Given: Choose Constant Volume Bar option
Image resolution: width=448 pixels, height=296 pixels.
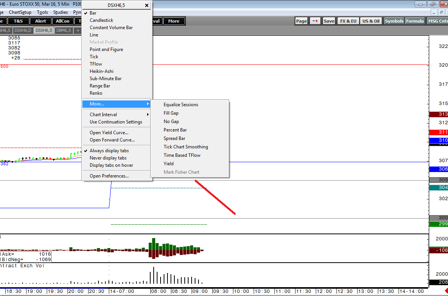Looking at the screenshot, I should click(111, 28).
